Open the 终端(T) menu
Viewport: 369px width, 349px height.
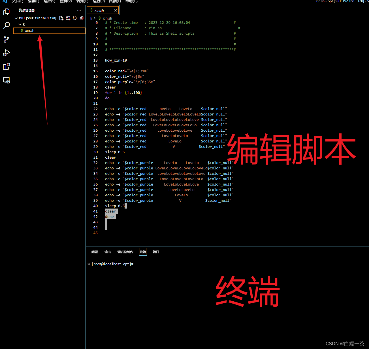pyautogui.click(x=115, y=1)
